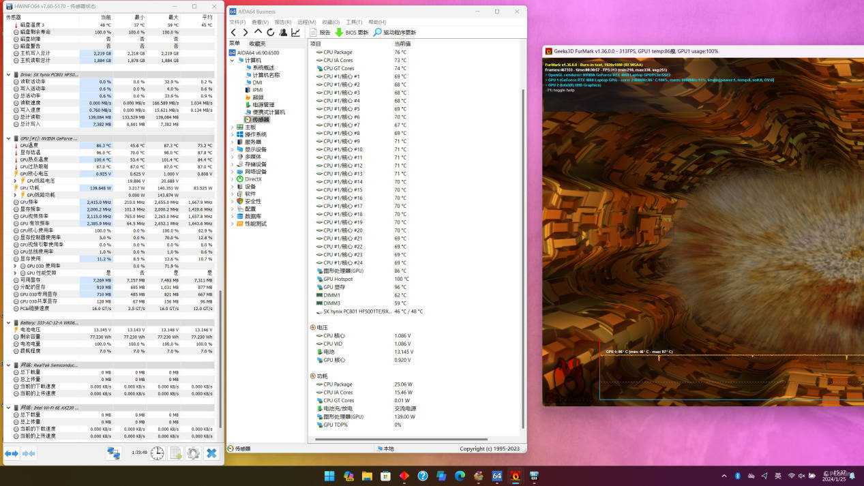The width and height of the screenshot is (864, 486).
Task: Select 电源管理 in AIDA64 tree
Action: click(263, 105)
